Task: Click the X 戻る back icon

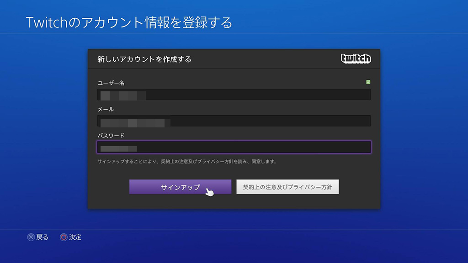Action: [x=31, y=237]
